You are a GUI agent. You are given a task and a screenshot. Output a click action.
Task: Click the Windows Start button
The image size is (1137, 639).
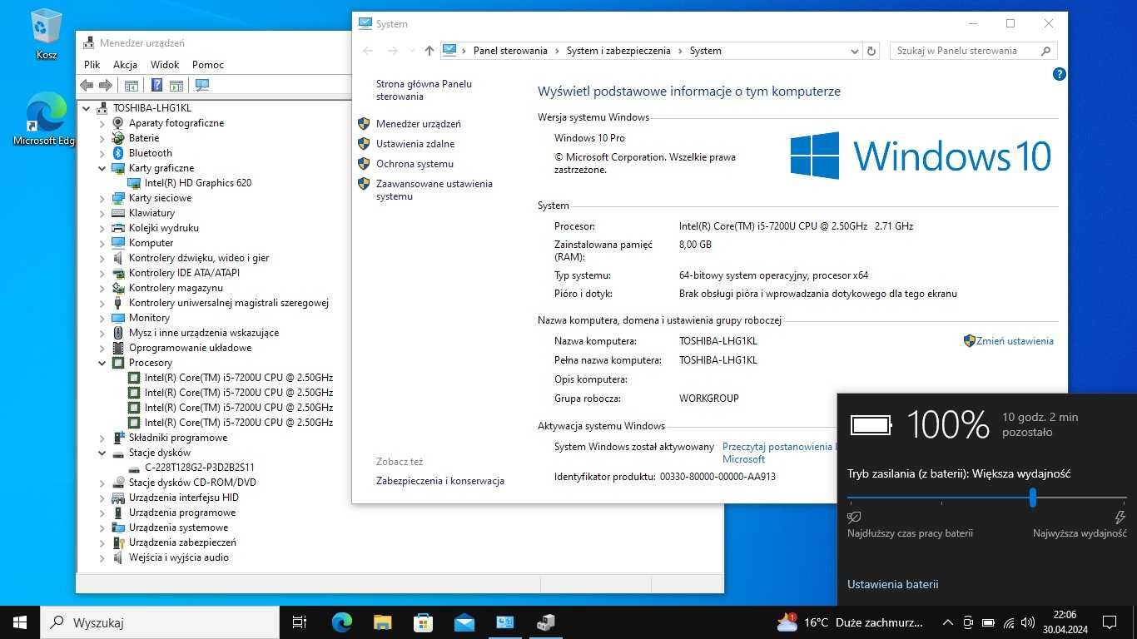(20, 622)
